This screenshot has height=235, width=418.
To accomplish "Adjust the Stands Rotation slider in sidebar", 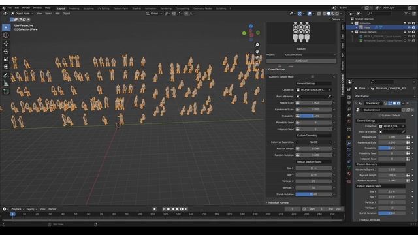I will click(x=313, y=195).
